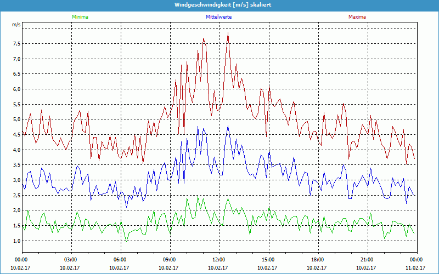Click the red Maxima legend label

[357, 17]
